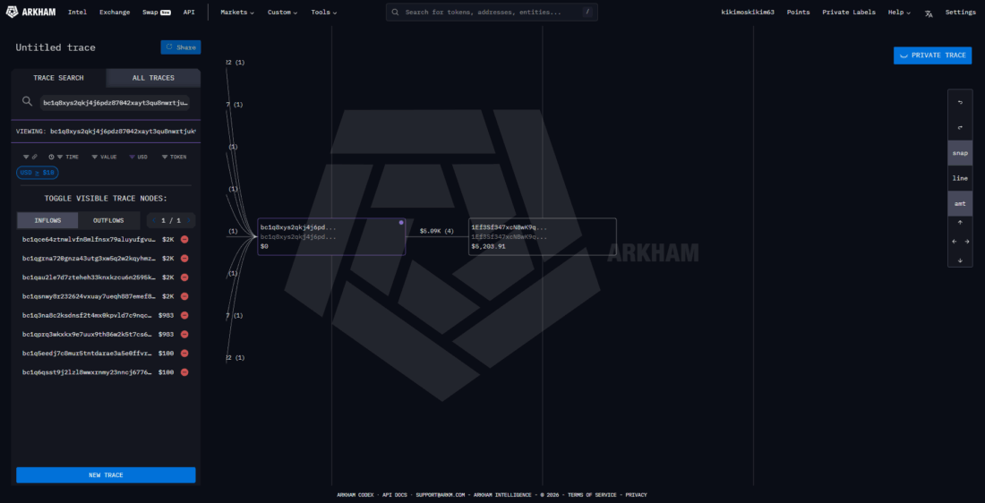Click the trace search magnifier icon
Image resolution: width=985 pixels, height=503 pixels.
27,102
